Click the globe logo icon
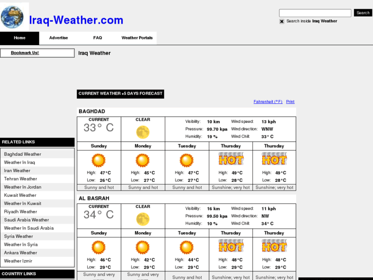This screenshot has height=280, width=373. pyautogui.click(x=12, y=17)
